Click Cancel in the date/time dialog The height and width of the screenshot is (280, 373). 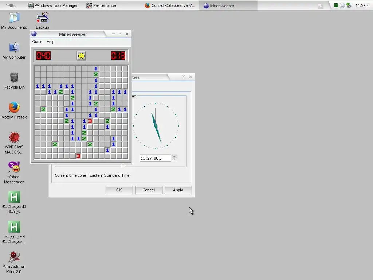(x=149, y=190)
